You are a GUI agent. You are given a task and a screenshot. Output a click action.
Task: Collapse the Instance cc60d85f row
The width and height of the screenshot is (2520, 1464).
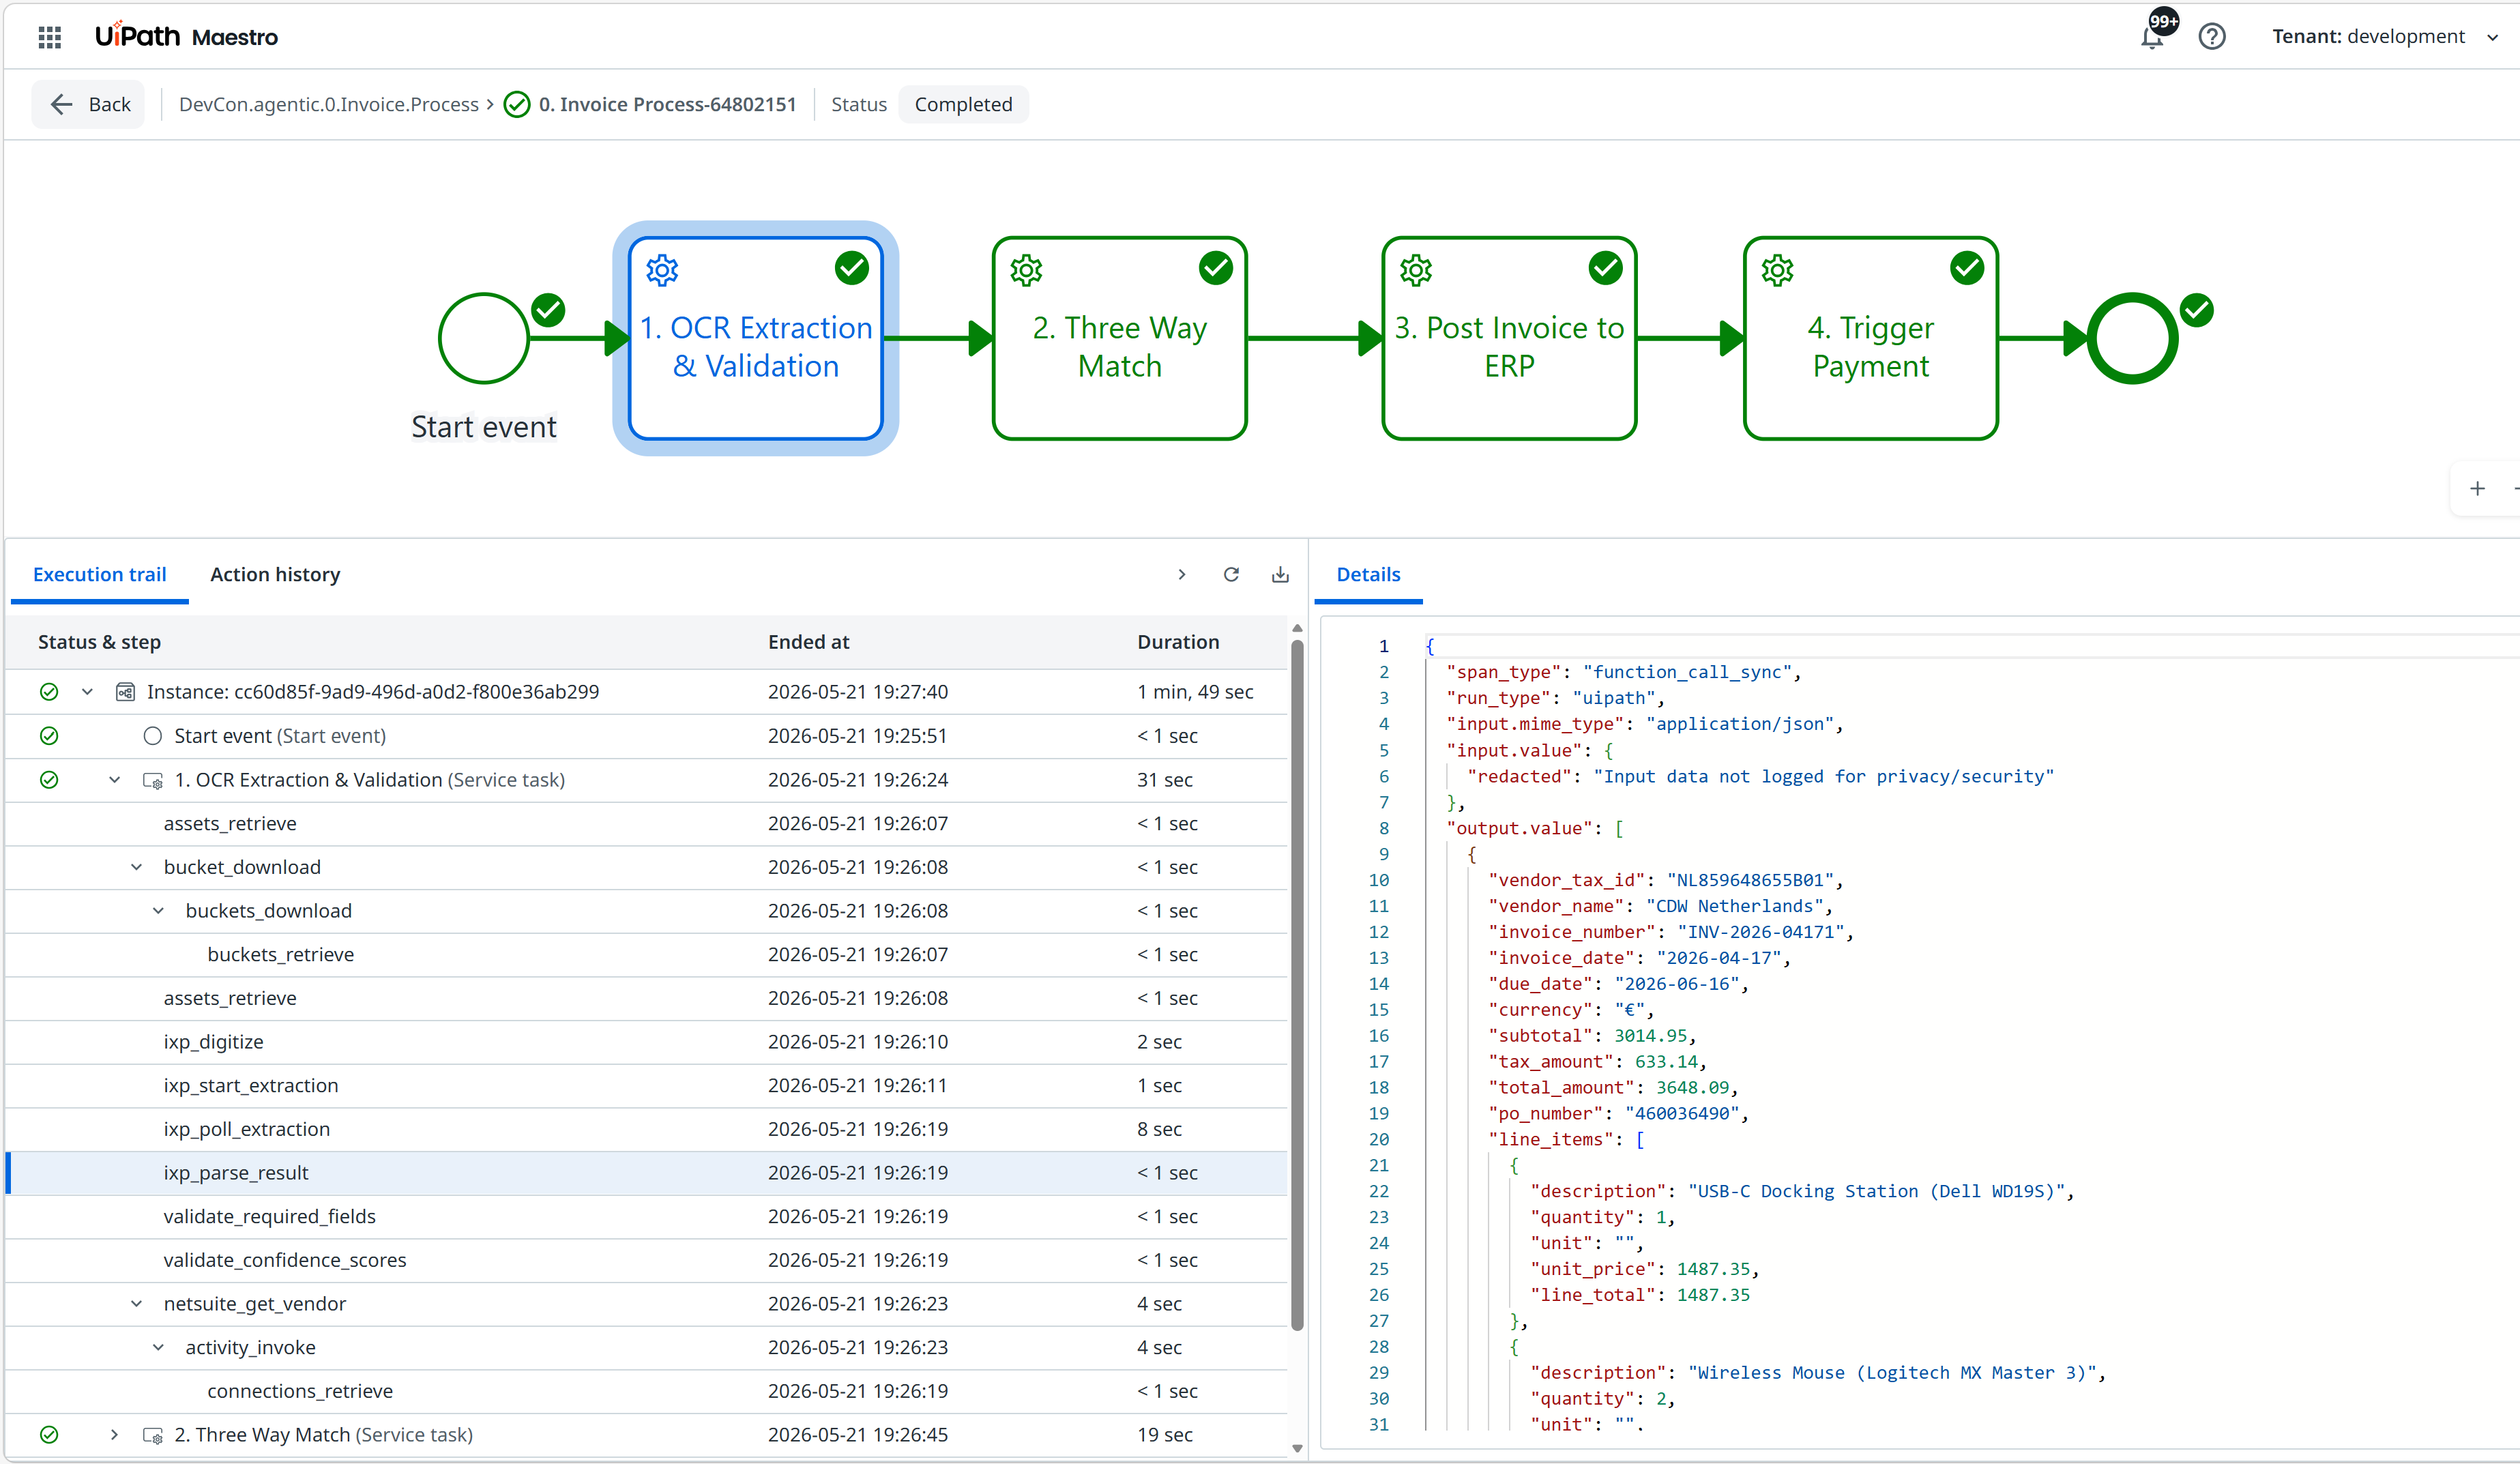[x=87, y=692]
